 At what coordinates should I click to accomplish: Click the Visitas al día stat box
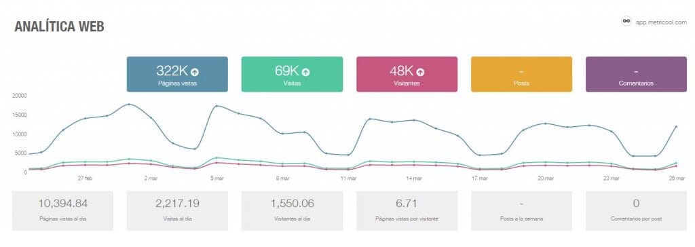pos(177,211)
